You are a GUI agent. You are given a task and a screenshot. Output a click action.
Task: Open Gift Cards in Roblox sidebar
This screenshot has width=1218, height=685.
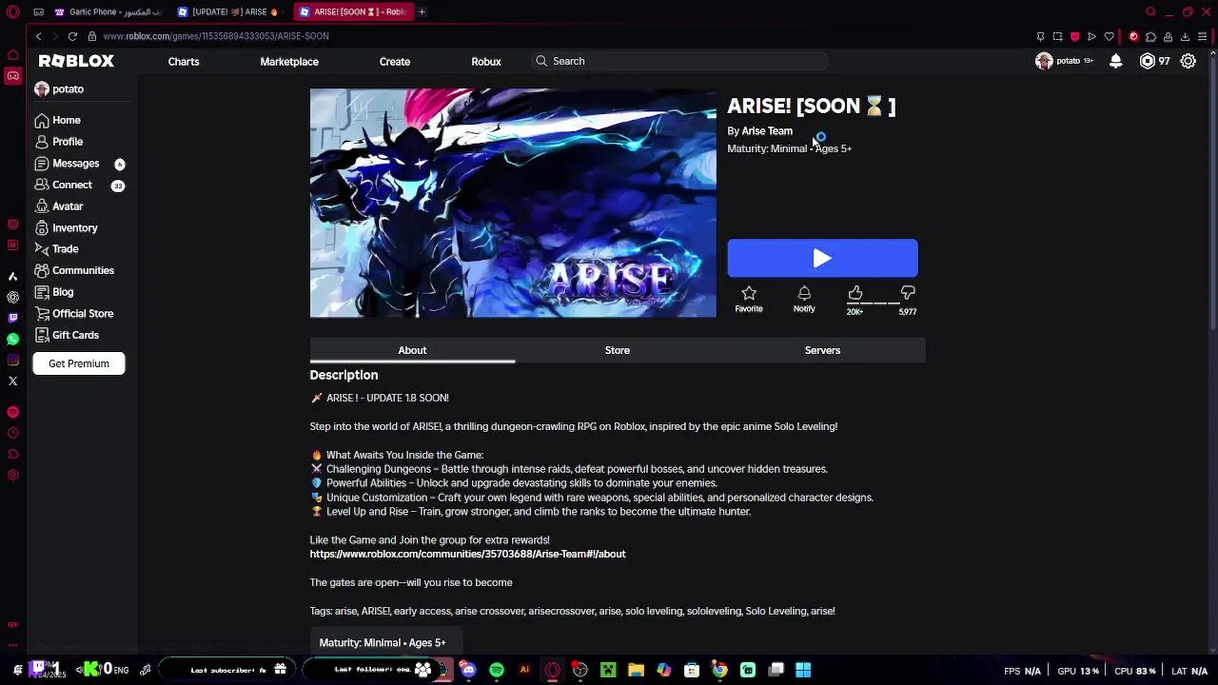(67, 335)
